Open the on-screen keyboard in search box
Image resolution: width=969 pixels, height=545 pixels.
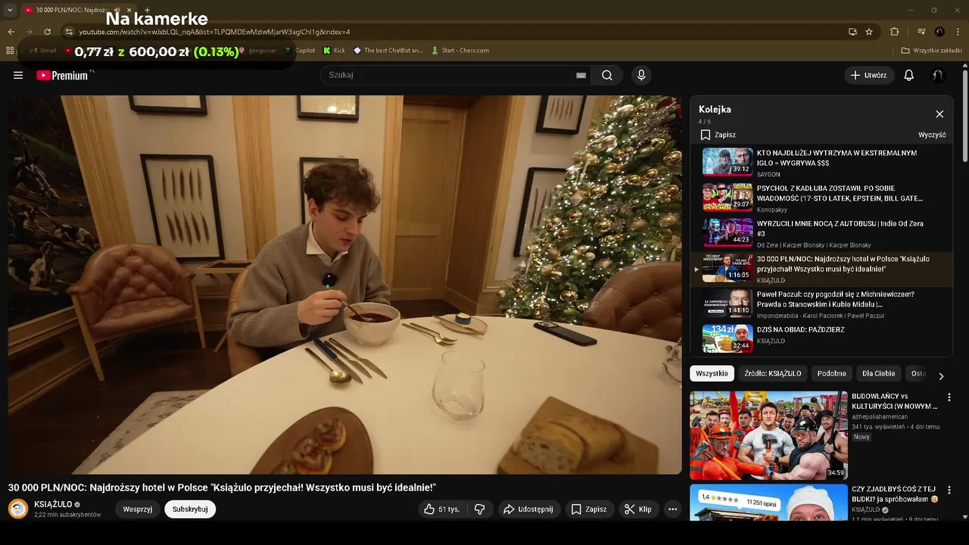coord(581,75)
